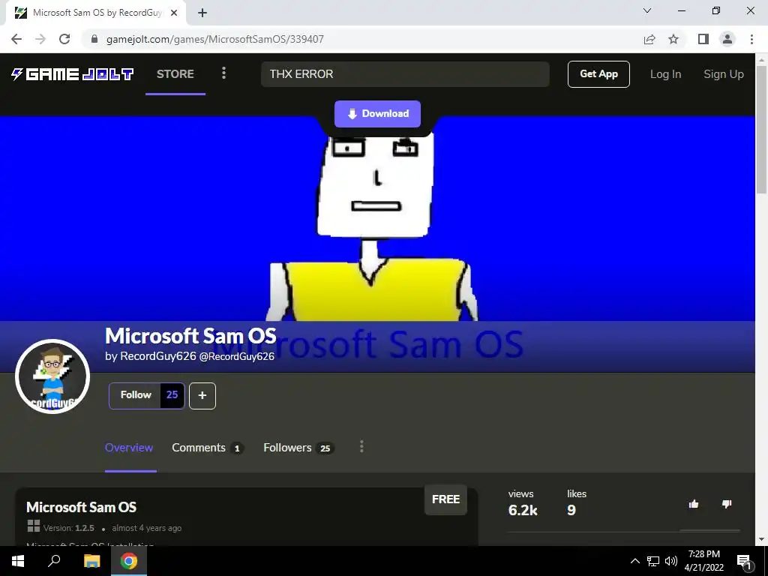Open the navbar more-options dots menu
Image resolution: width=768 pixels, height=576 pixels.
click(x=223, y=73)
